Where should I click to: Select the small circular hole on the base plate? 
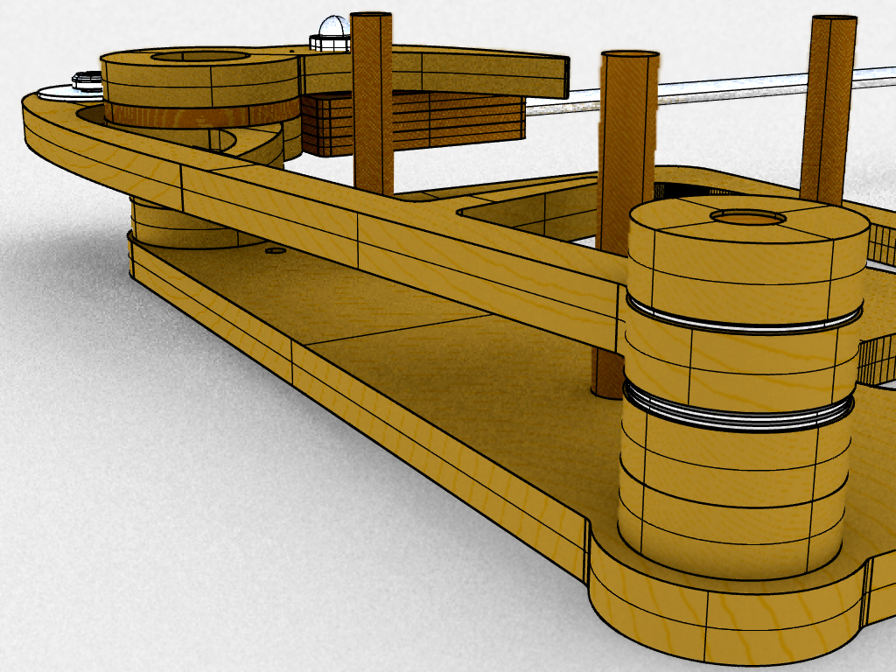276,250
